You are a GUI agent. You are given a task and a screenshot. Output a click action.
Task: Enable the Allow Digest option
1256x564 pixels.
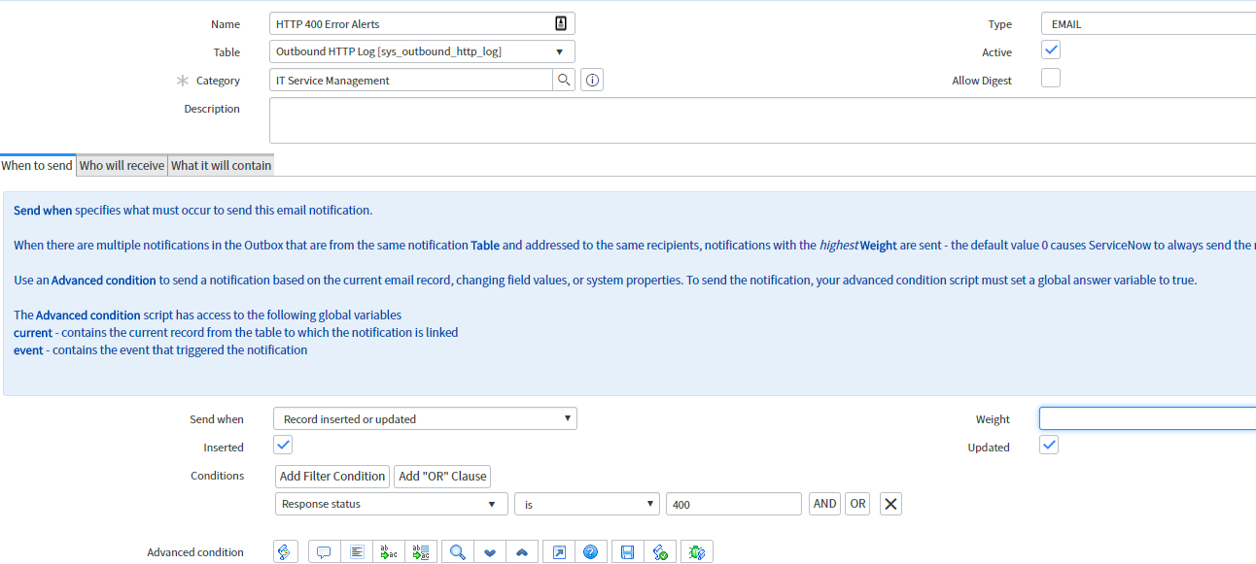(1050, 80)
